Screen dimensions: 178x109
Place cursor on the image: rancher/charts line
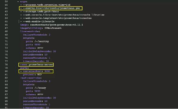52,25
